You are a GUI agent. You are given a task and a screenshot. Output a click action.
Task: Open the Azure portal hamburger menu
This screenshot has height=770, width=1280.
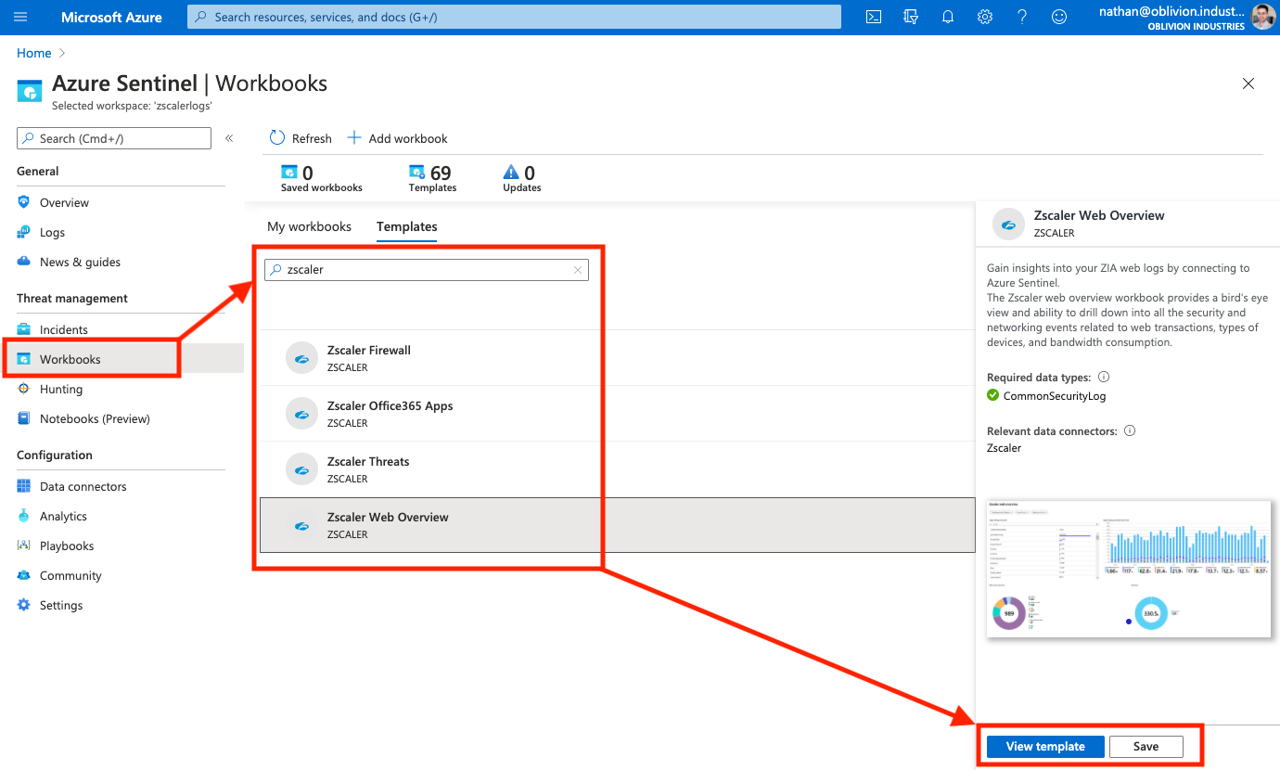point(20,17)
